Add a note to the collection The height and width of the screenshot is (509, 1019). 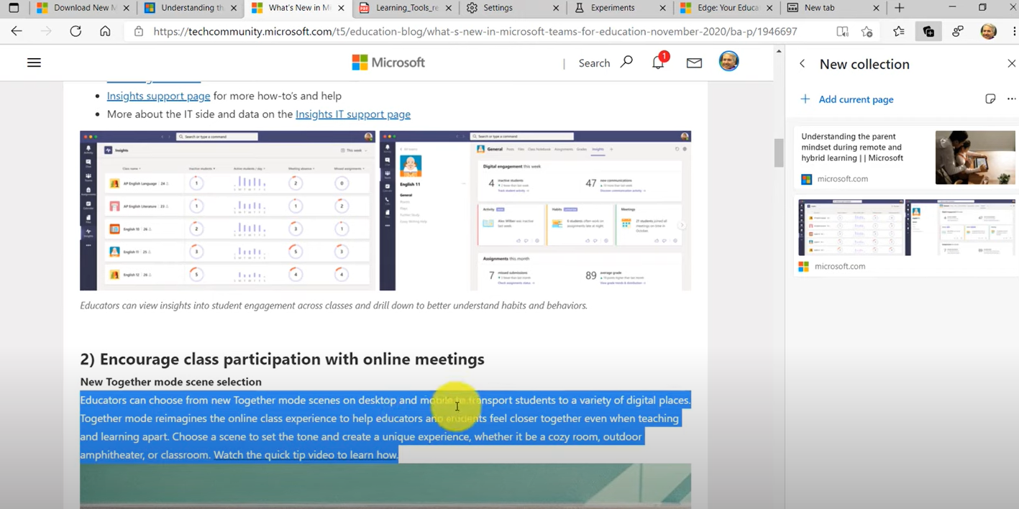[990, 99]
